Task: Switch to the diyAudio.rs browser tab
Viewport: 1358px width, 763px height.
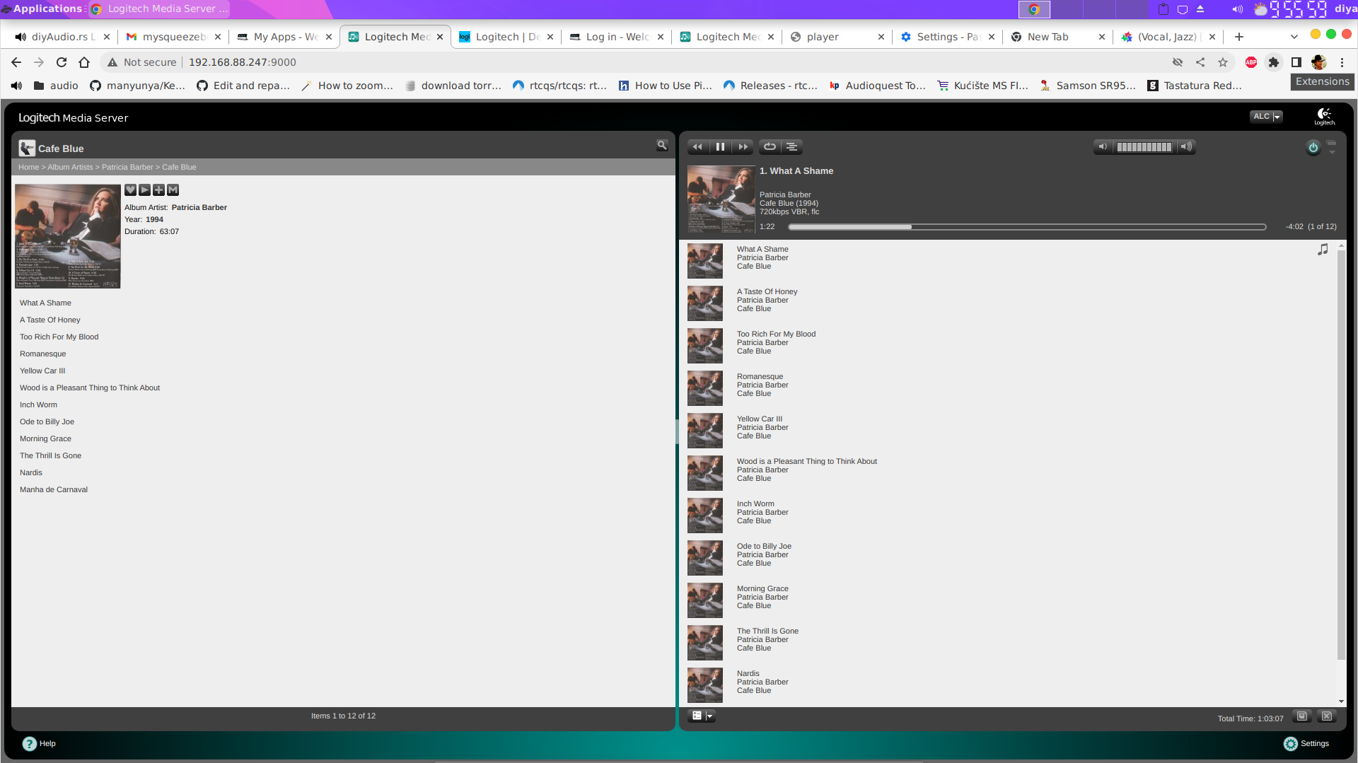Action: [63, 37]
